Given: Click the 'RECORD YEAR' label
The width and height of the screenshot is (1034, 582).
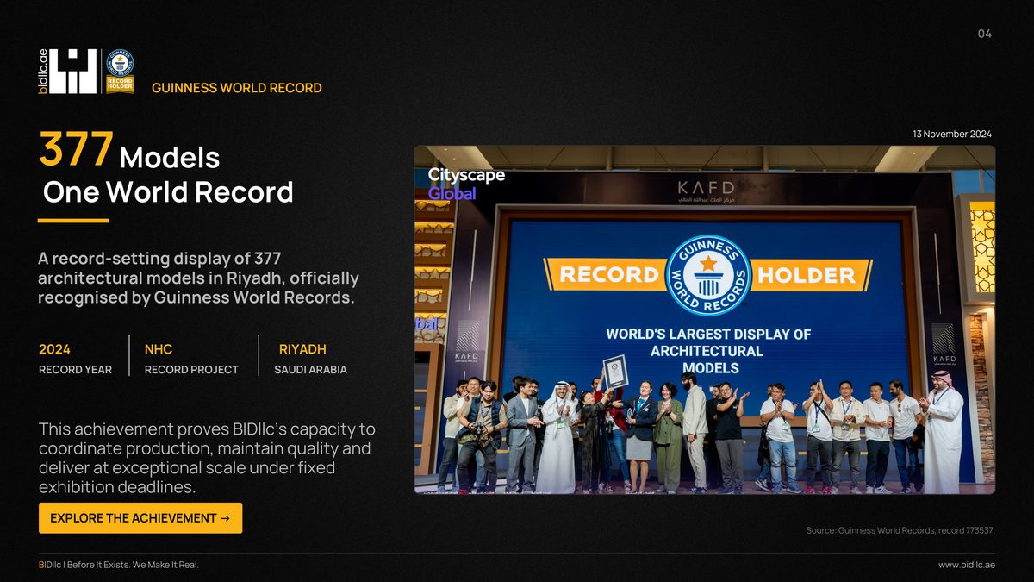Looking at the screenshot, I should (75, 370).
